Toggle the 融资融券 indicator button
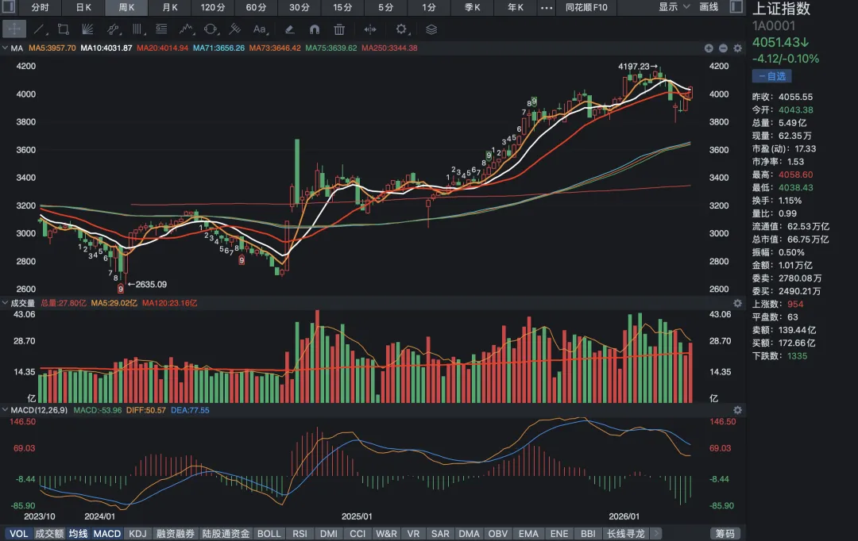Viewport: 858px width, 541px height. click(x=175, y=533)
